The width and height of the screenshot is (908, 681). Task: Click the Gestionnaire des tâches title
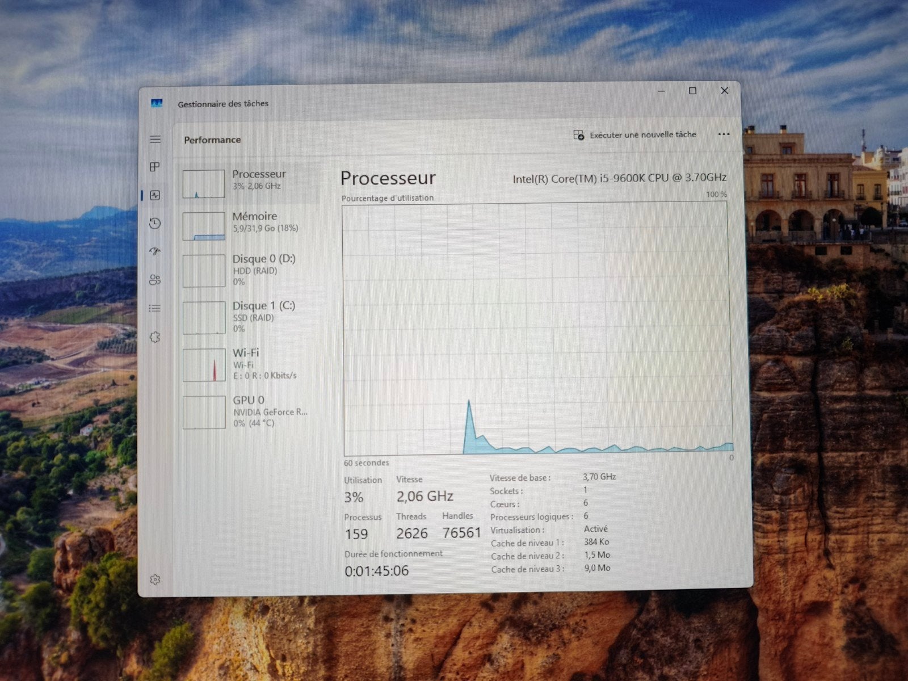click(223, 104)
